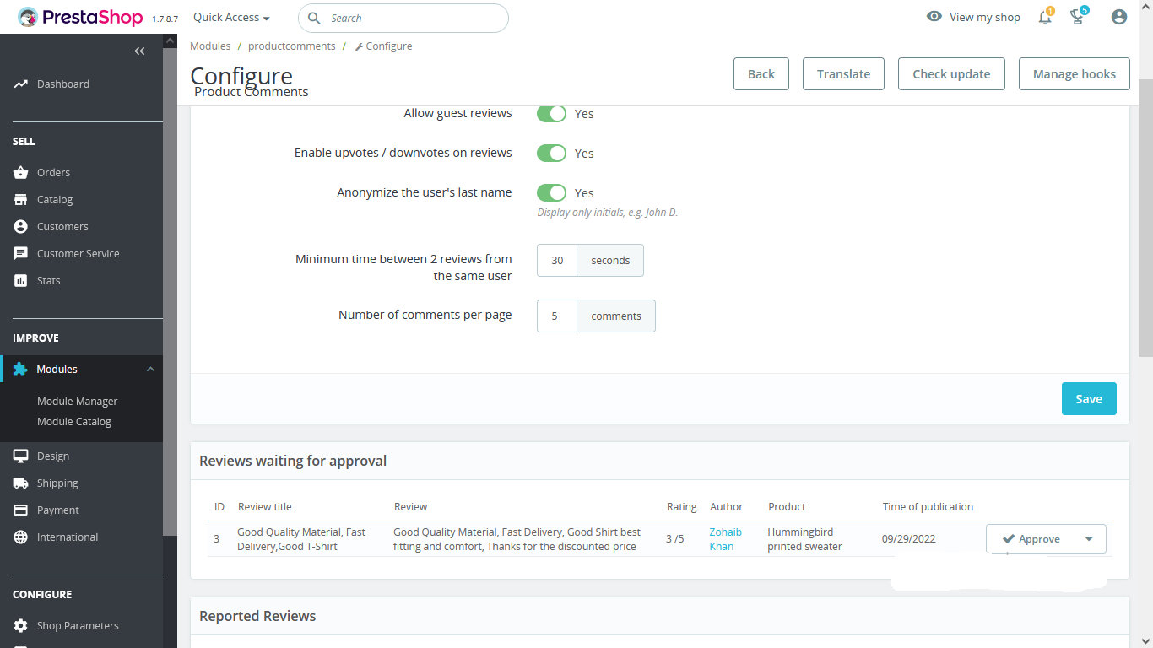Click the search magnifier icon

314,18
